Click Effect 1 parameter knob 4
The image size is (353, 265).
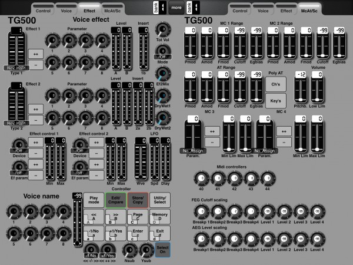(x=102, y=40)
